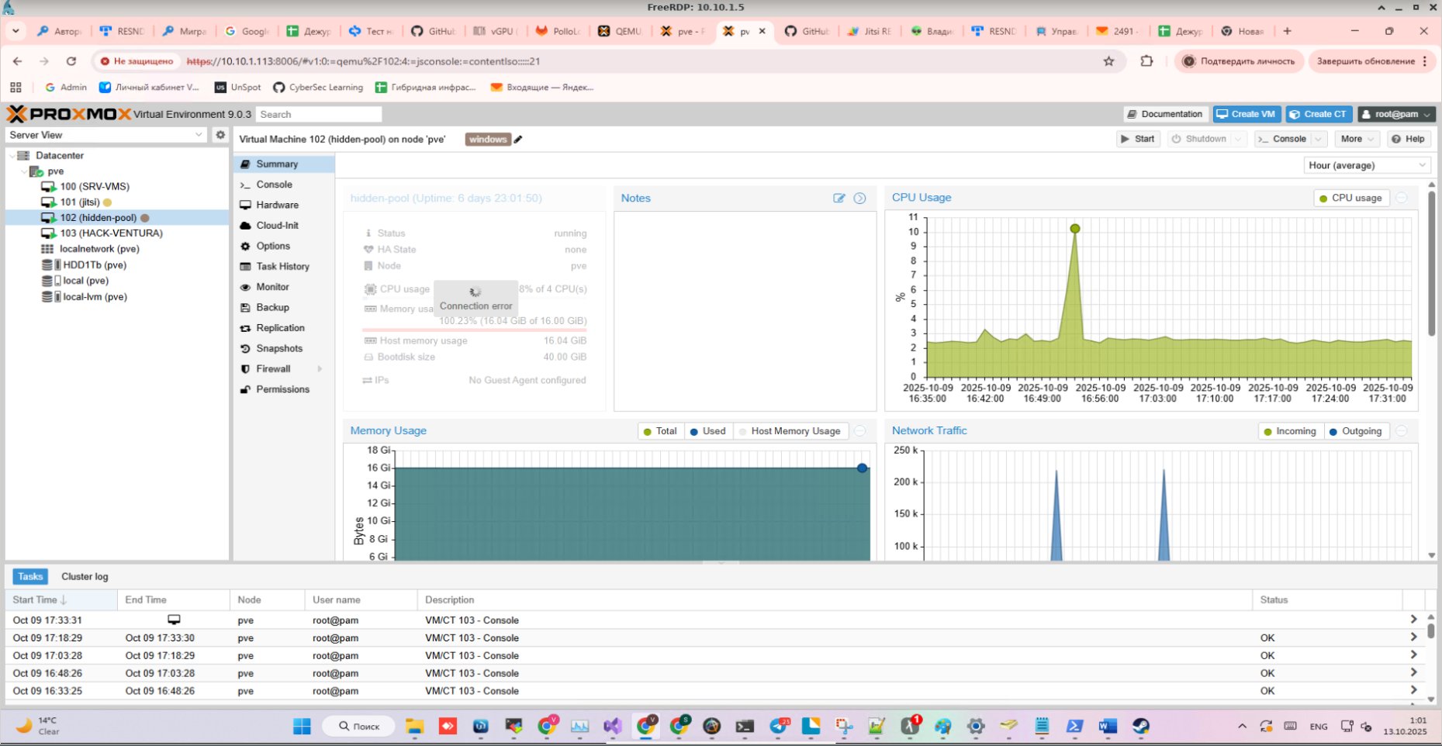
Task: Click the Proxmox search field
Action: coord(319,114)
